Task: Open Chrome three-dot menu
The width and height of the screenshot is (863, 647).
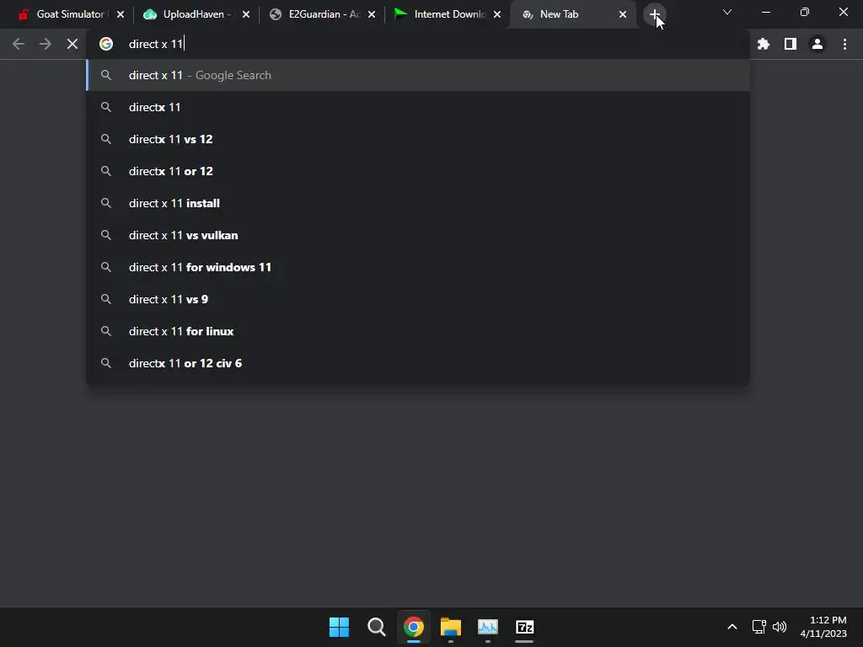Action: point(844,44)
